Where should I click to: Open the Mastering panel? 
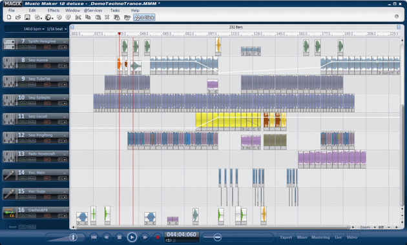pos(320,237)
